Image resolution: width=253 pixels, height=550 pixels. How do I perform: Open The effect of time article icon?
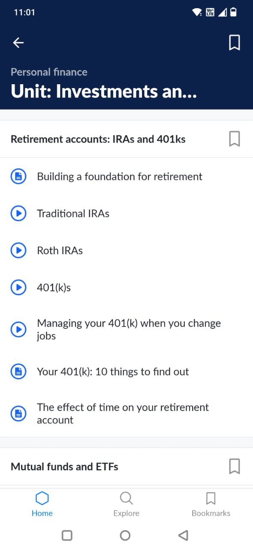[x=18, y=413]
